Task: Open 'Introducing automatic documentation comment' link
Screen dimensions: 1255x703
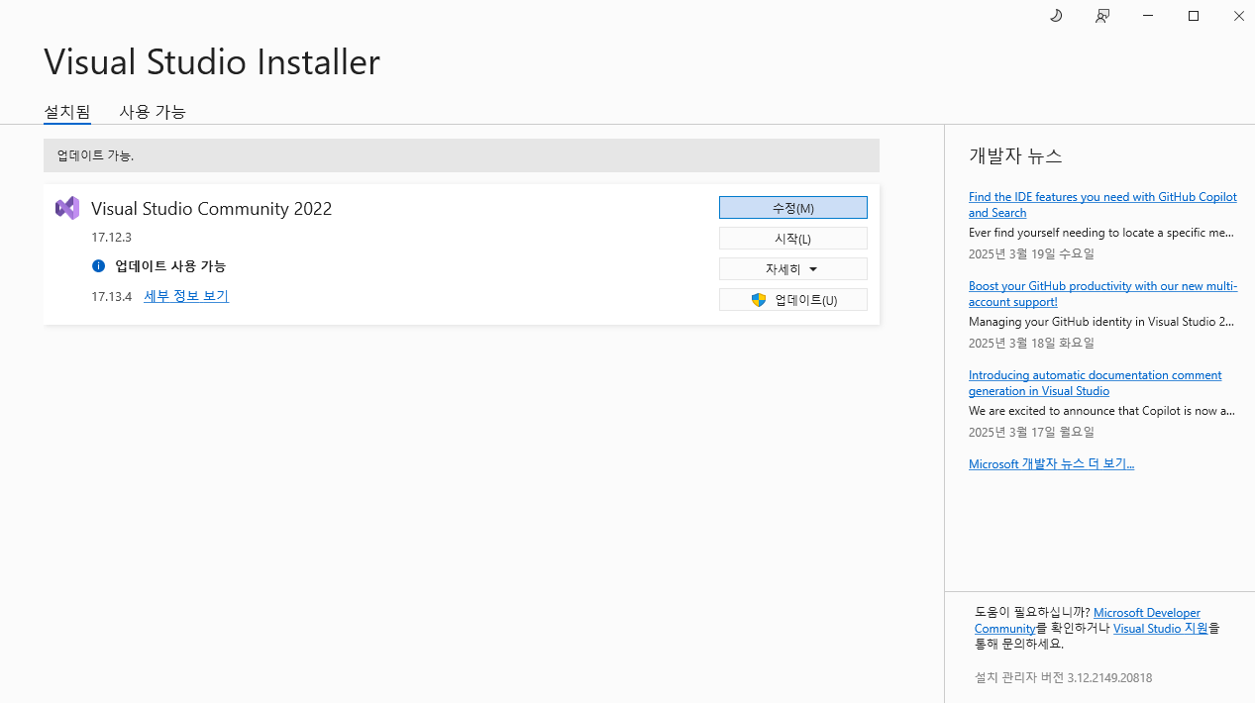Action: pyautogui.click(x=1095, y=383)
